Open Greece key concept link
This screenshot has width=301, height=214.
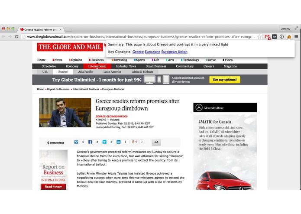click(x=138, y=52)
